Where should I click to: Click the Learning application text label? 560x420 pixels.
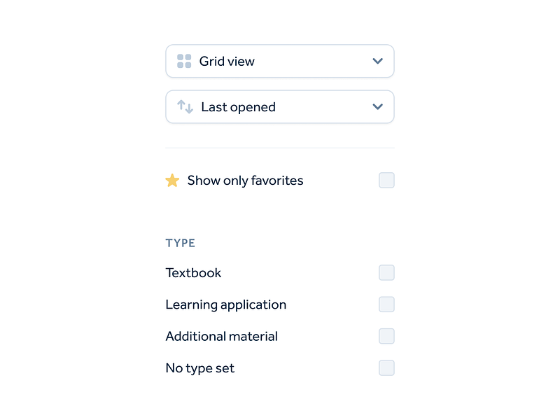(x=225, y=304)
